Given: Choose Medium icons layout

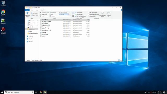Looking at the screenshot, I should click(63, 13).
